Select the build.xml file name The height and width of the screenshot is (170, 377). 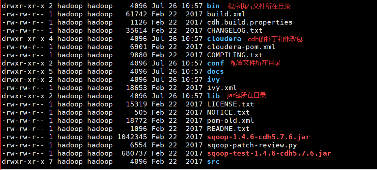(226, 14)
